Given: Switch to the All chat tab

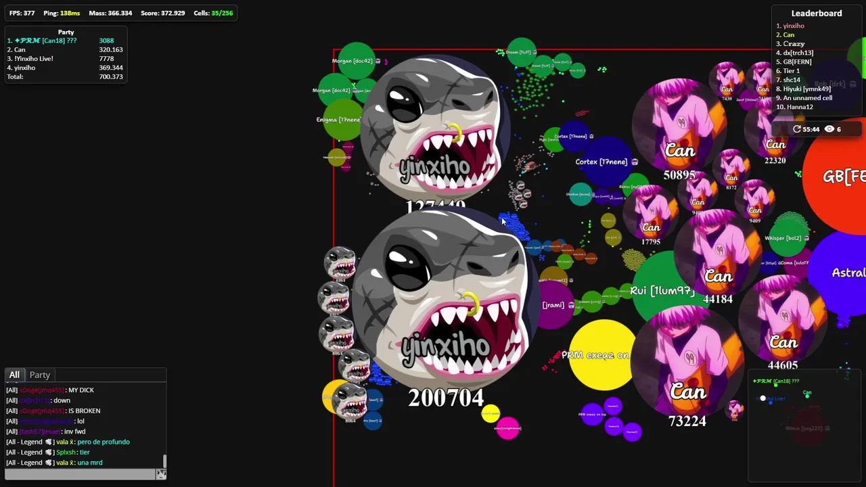Looking at the screenshot, I should point(14,375).
